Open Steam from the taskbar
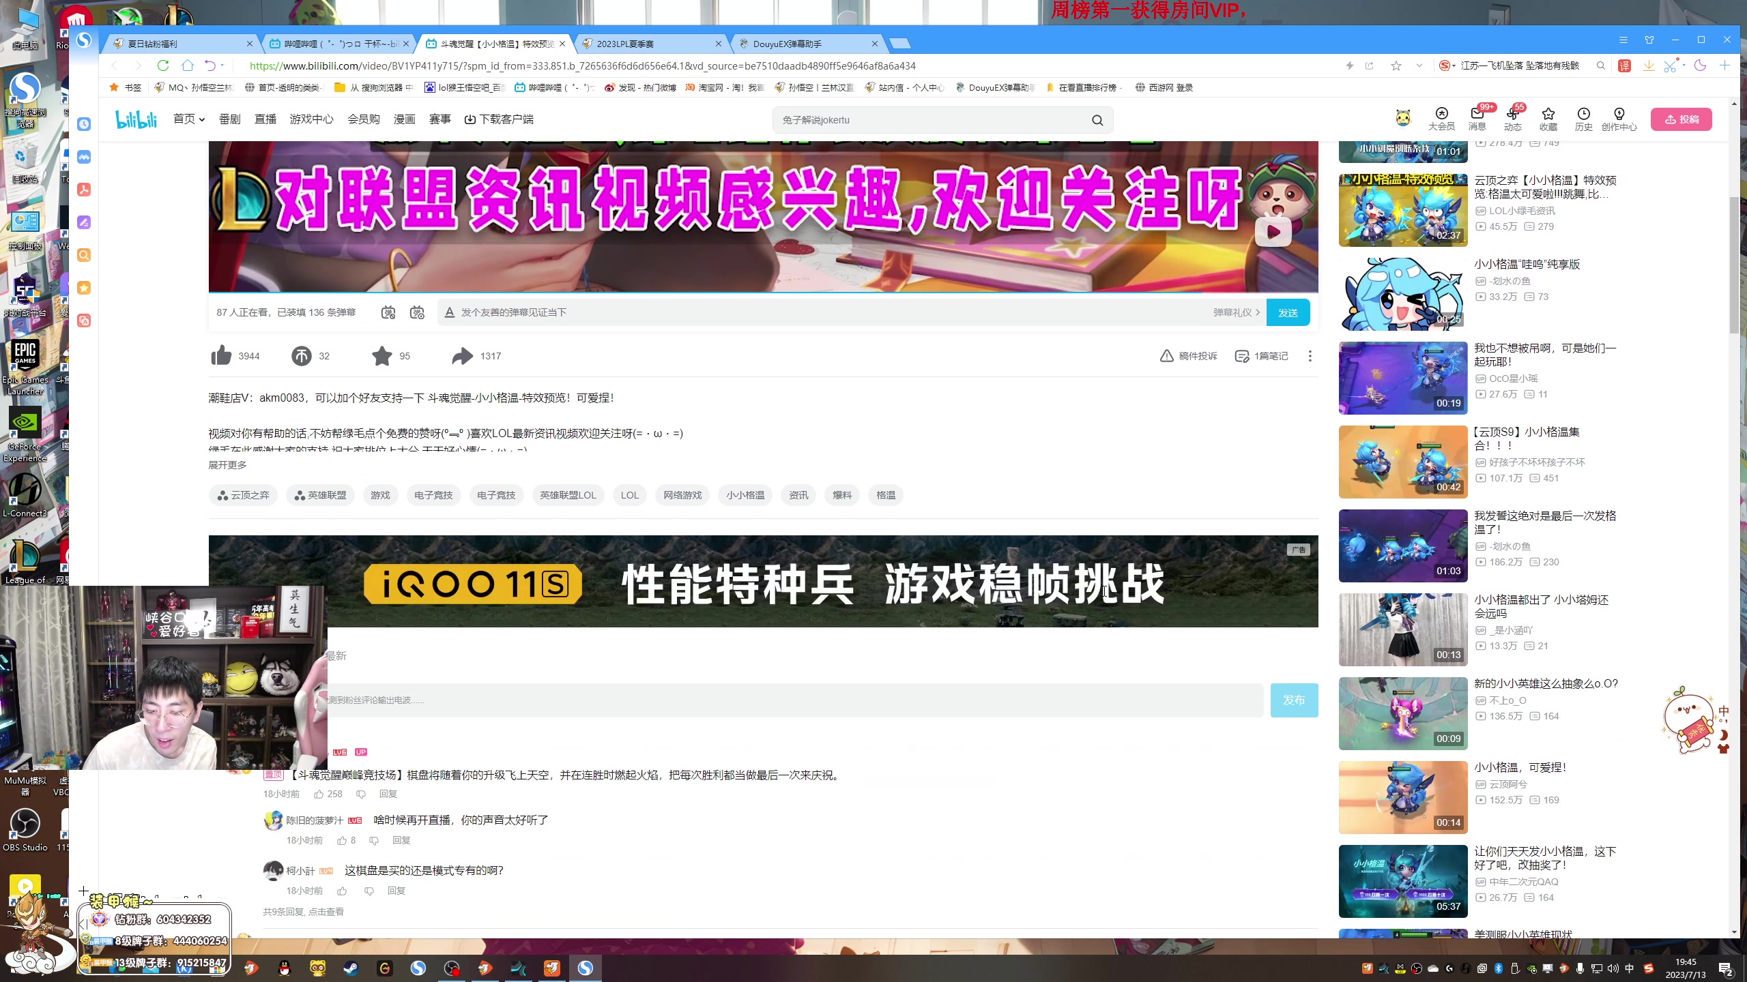Image resolution: width=1747 pixels, height=982 pixels. tap(351, 968)
